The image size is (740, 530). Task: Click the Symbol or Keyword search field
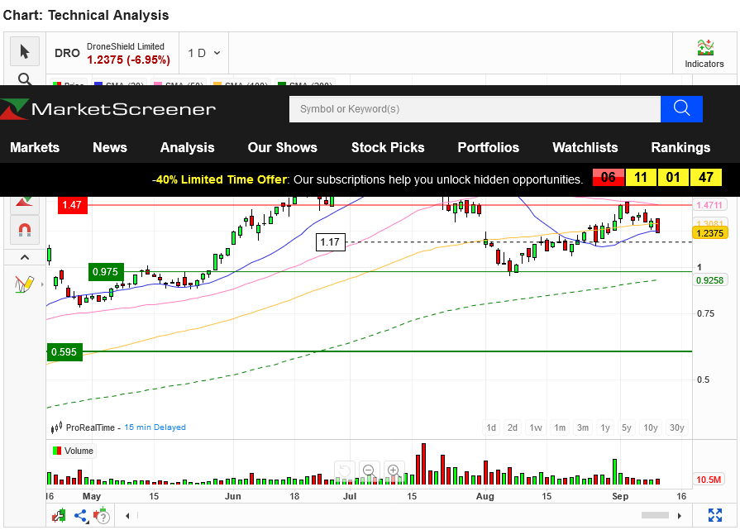pos(475,108)
